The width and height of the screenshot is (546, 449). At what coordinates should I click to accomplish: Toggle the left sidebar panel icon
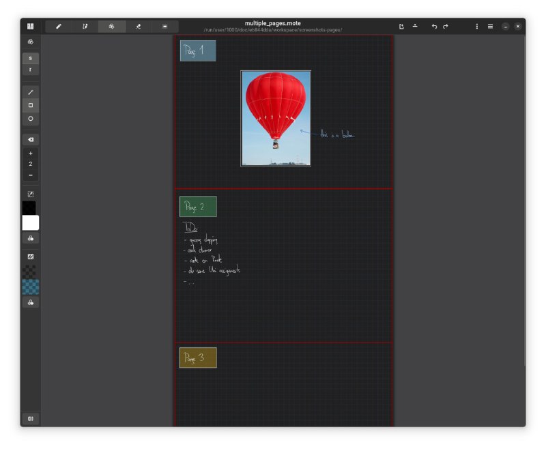coord(30,27)
